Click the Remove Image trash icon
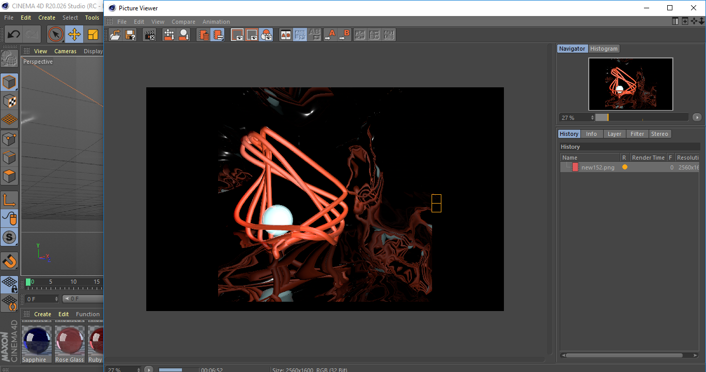This screenshot has width=706, height=372. click(x=204, y=35)
